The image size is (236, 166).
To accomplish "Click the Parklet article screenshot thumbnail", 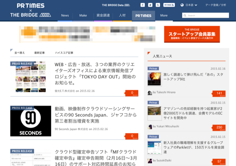I will pos(155,147).
